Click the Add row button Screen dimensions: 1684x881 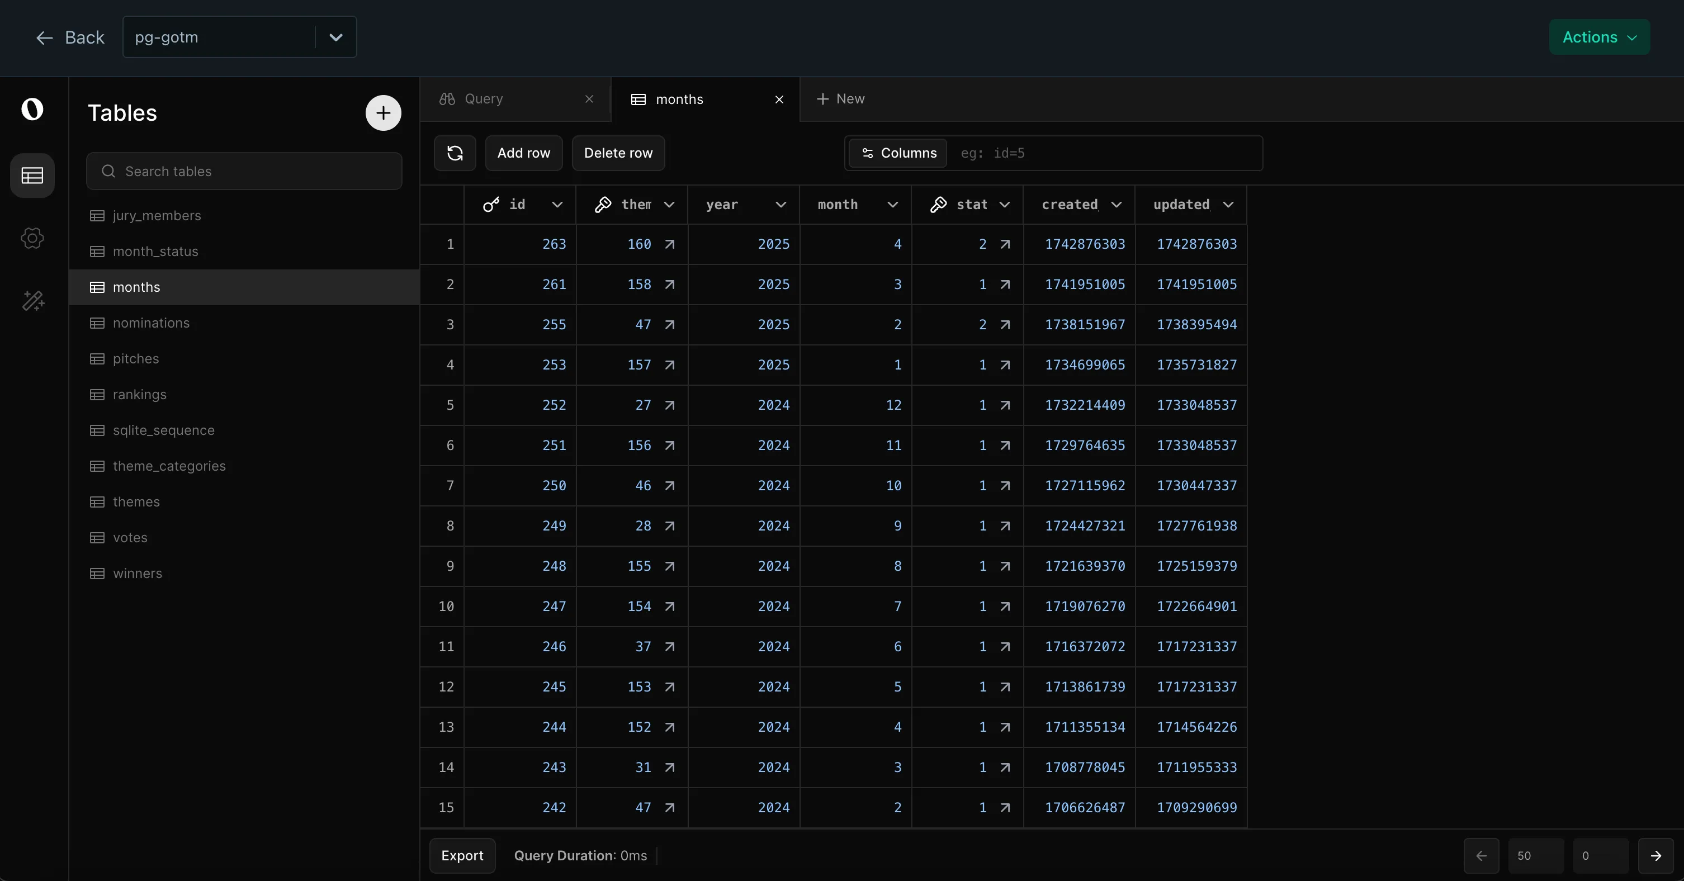(x=523, y=153)
